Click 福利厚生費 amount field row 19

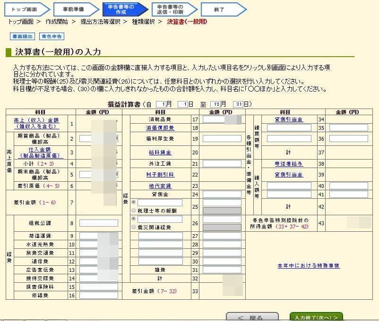point(222,138)
